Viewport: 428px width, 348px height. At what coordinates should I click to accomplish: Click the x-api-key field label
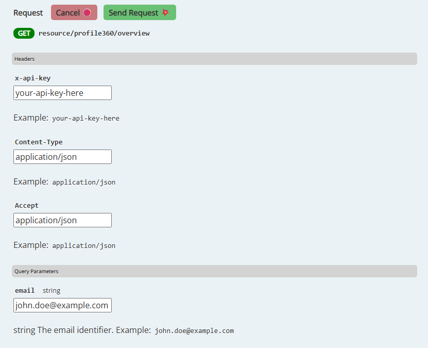(32, 78)
